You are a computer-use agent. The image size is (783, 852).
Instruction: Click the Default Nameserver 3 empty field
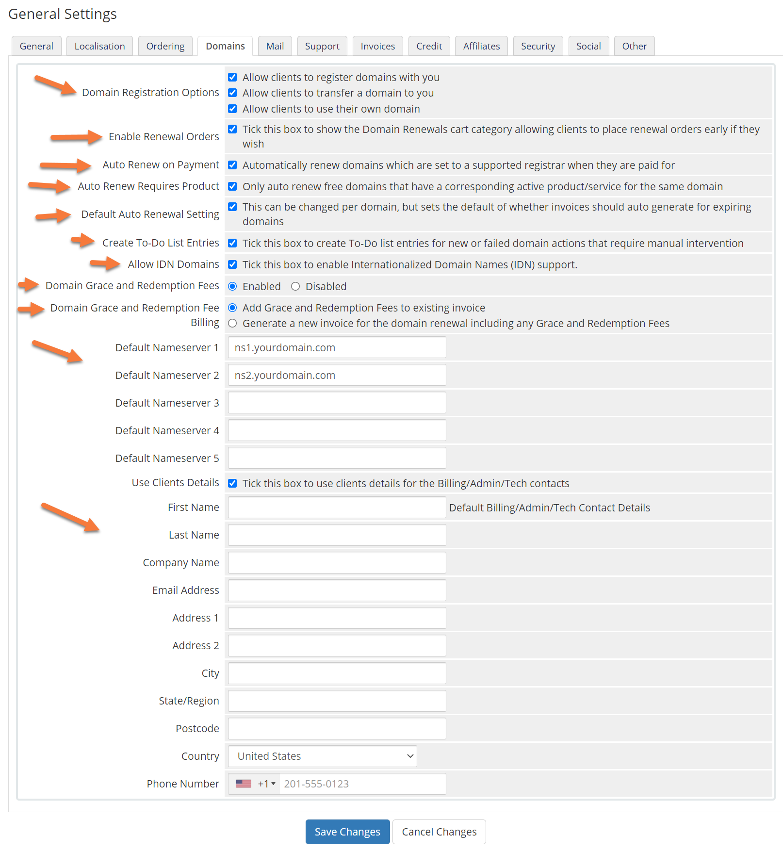[337, 403]
